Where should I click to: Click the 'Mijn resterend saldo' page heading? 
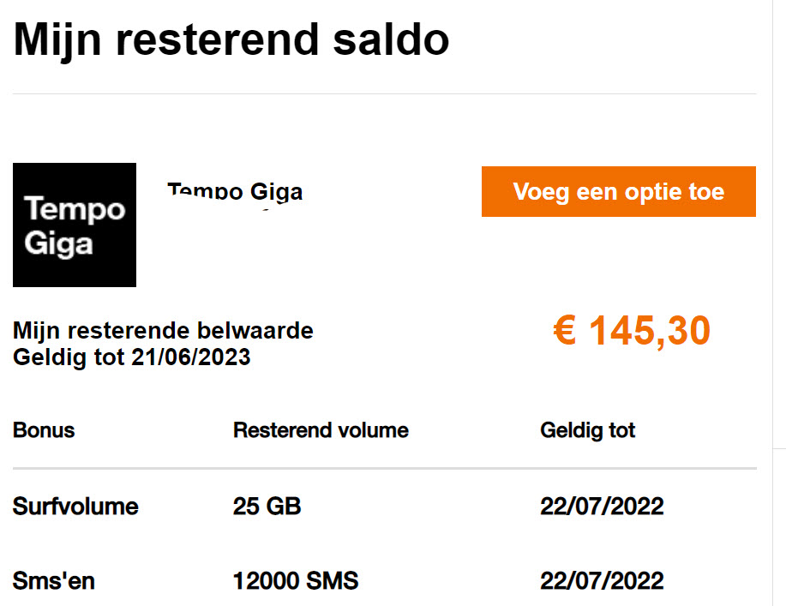pos(231,39)
